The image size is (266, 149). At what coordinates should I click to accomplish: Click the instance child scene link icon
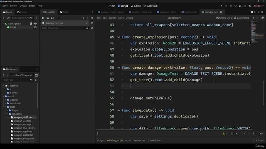tap(8, 18)
